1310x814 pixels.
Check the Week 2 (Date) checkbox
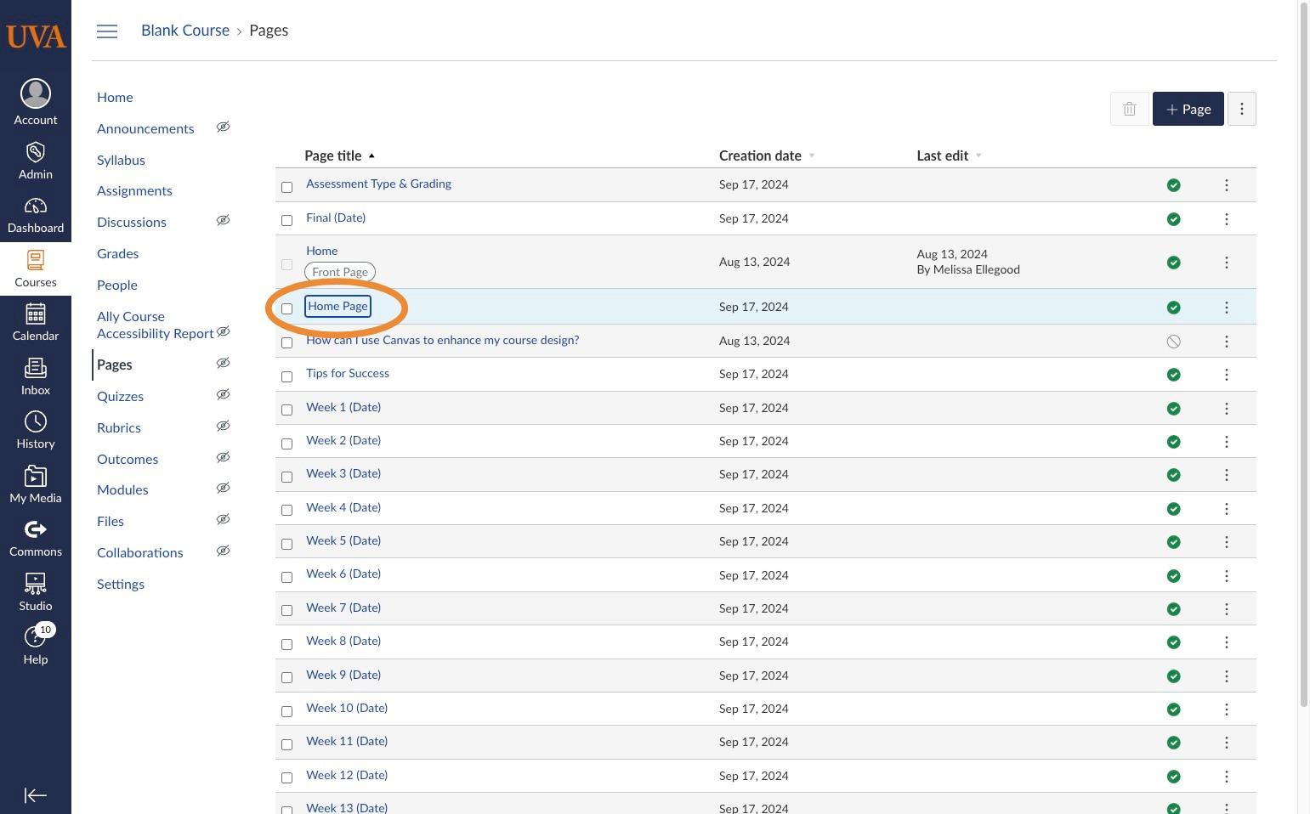tap(286, 444)
